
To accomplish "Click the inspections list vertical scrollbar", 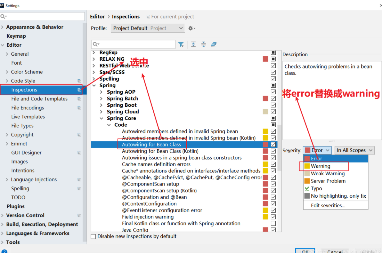I will (279, 148).
